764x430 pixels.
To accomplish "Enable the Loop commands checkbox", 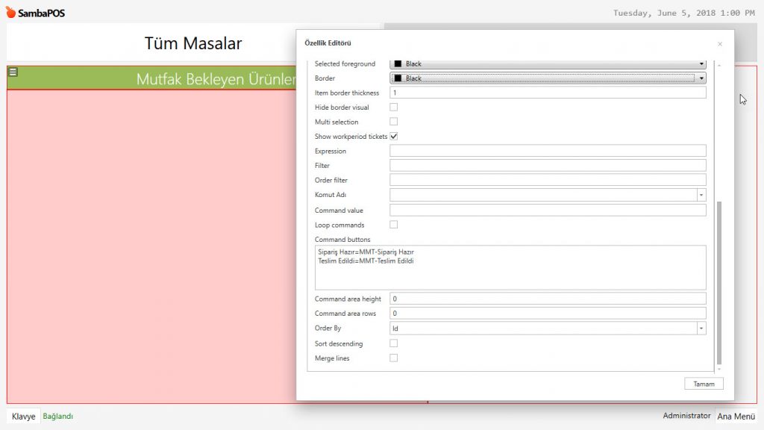I will [x=394, y=225].
